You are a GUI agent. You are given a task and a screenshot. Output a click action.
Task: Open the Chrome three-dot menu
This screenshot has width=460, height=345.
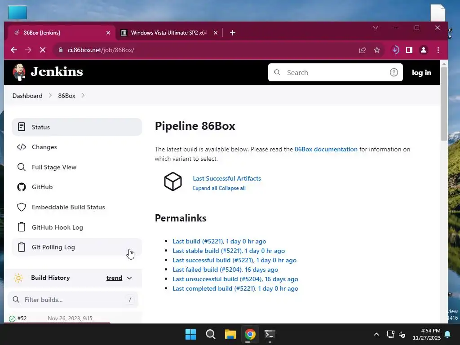[438, 50]
